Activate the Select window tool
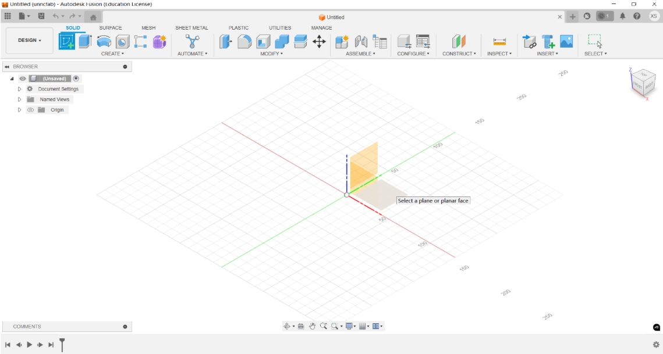The width and height of the screenshot is (663, 354). click(595, 41)
